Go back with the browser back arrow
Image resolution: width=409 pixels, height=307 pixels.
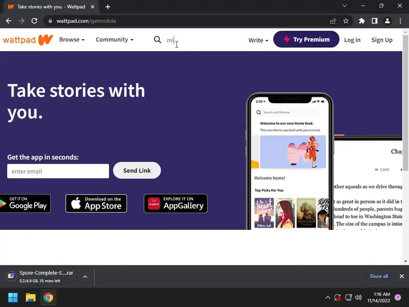coord(9,21)
